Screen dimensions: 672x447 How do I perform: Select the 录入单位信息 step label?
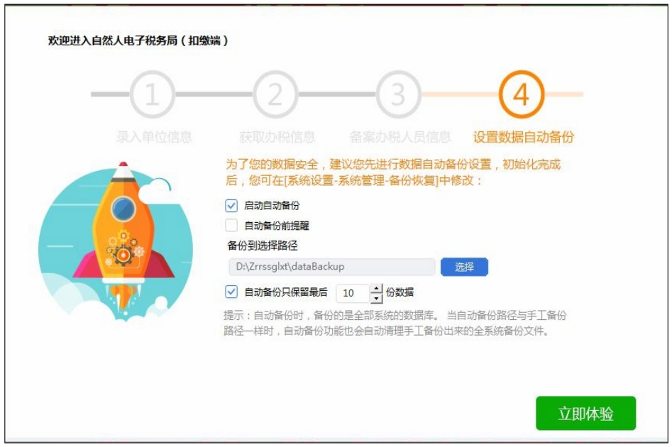click(x=154, y=137)
